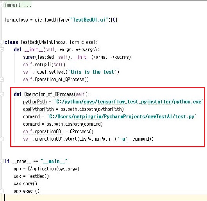Click 'wax = TestBed()' line
207x201 pixels.
[31, 176]
